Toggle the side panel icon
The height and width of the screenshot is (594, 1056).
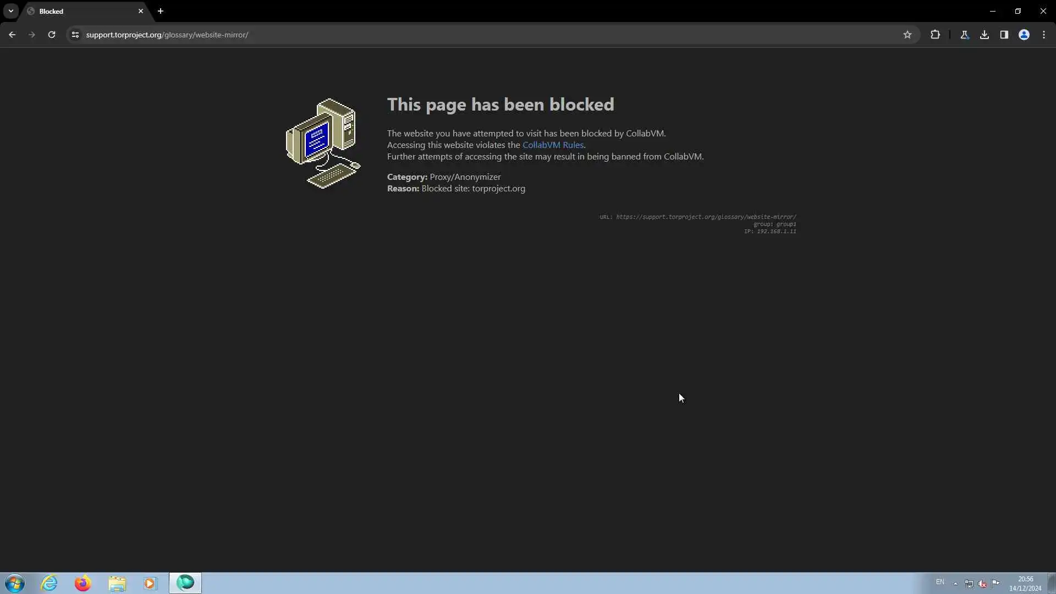pos(1004,35)
